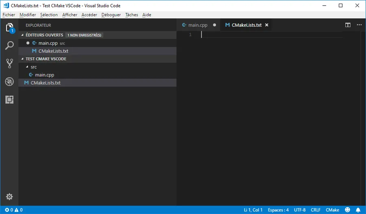Open the Sélection menu

tap(49, 15)
